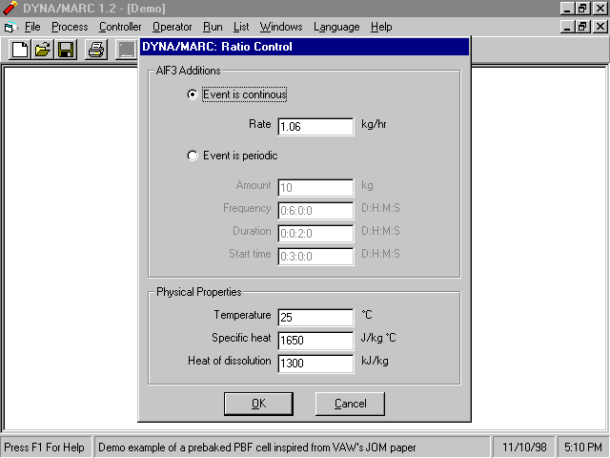The image size is (610, 458).
Task: Minimize the main DYNA/MARC window
Action: [x=567, y=9]
